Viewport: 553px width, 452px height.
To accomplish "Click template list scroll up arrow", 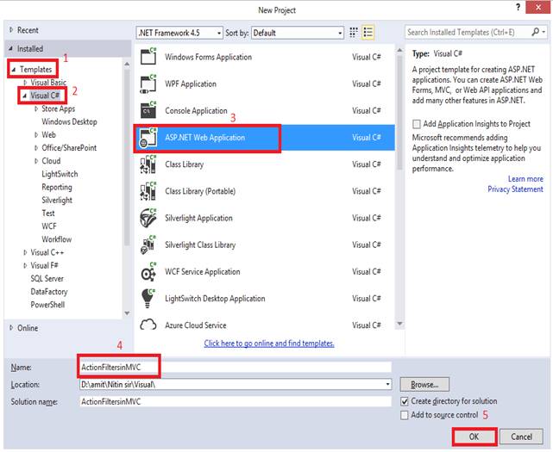I will pyautogui.click(x=399, y=50).
